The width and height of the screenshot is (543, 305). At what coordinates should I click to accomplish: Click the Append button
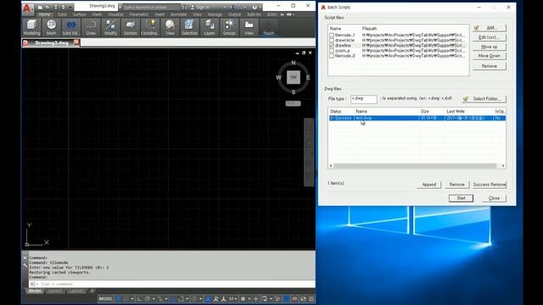pyautogui.click(x=429, y=185)
